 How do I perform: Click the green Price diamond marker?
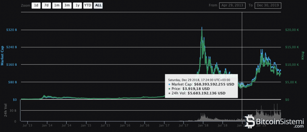point(242,86)
